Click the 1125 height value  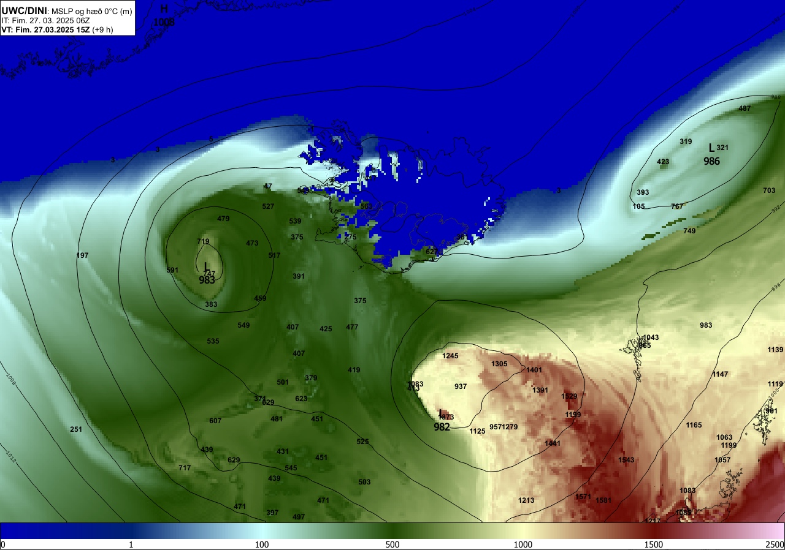tap(477, 431)
